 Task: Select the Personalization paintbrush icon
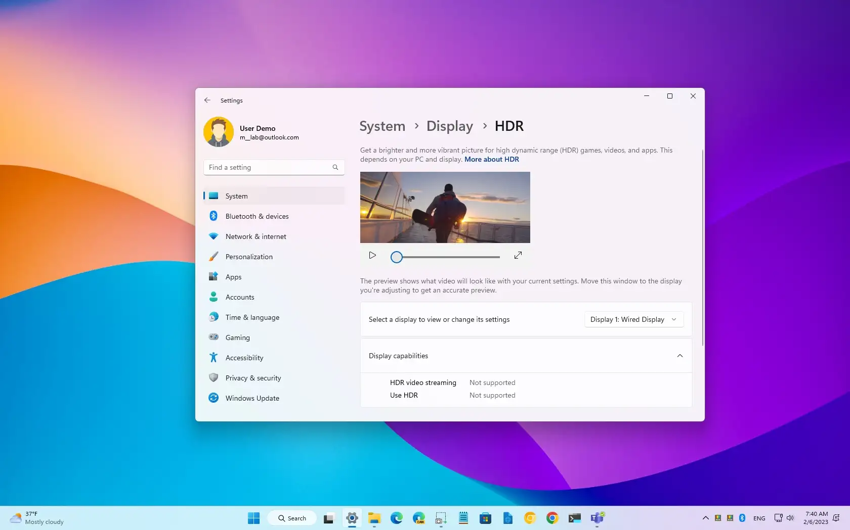[214, 256]
